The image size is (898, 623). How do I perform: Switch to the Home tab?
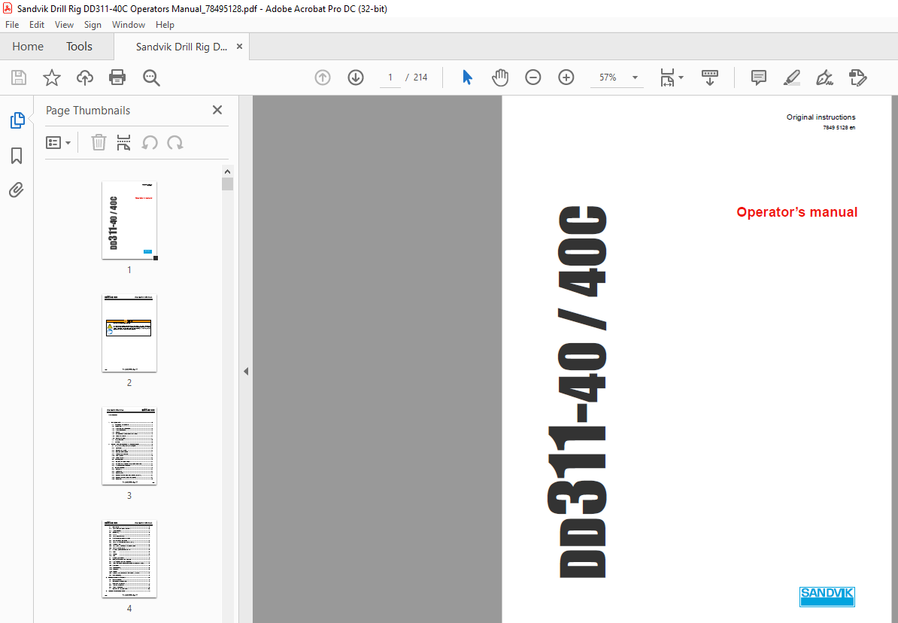click(28, 47)
